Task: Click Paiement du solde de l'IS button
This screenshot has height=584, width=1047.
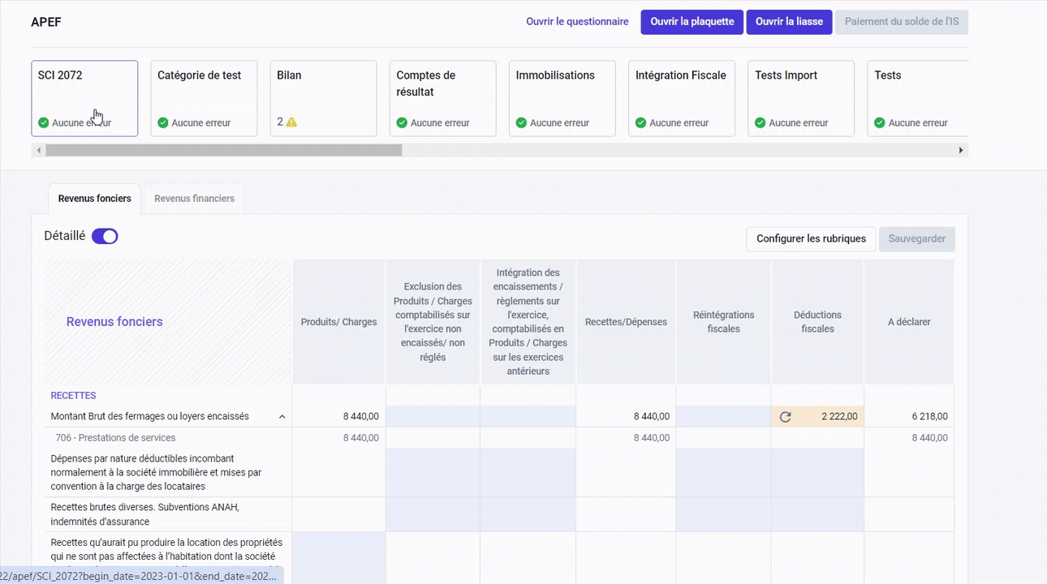Action: [x=902, y=22]
